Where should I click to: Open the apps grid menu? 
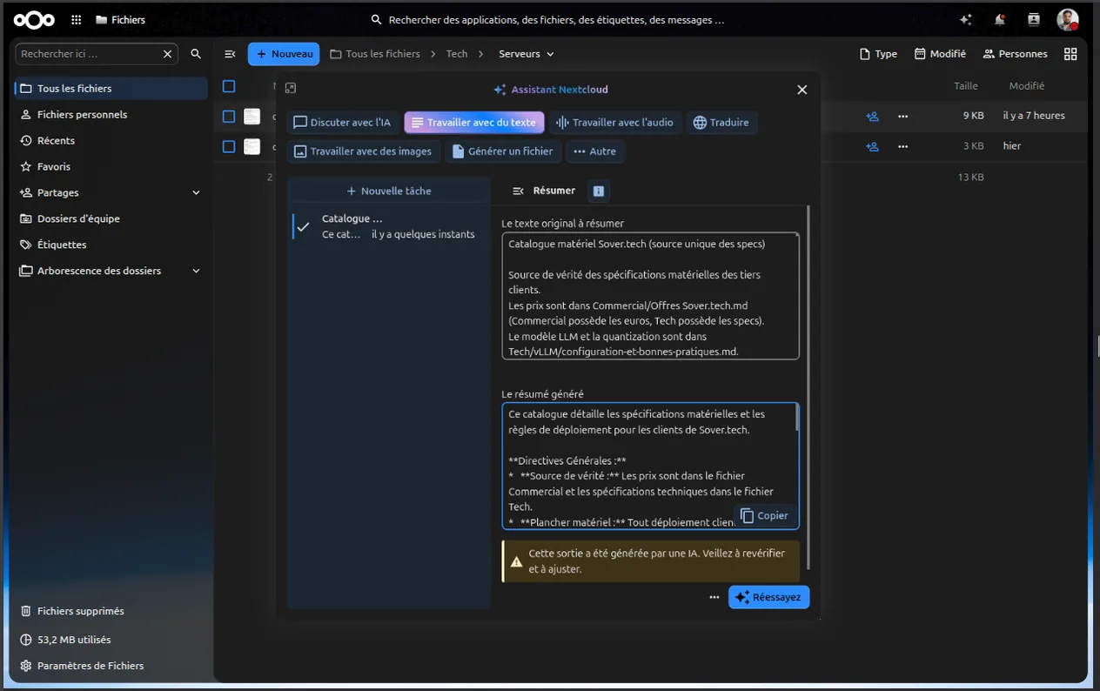click(77, 19)
